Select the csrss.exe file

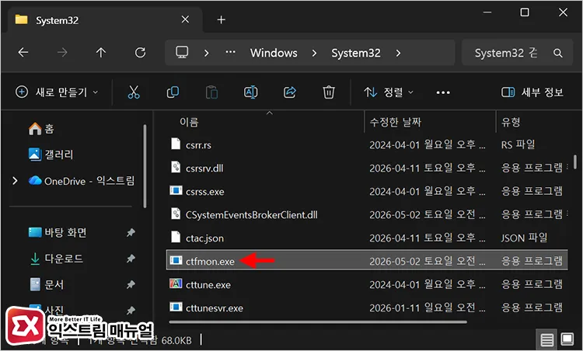click(367, 191)
